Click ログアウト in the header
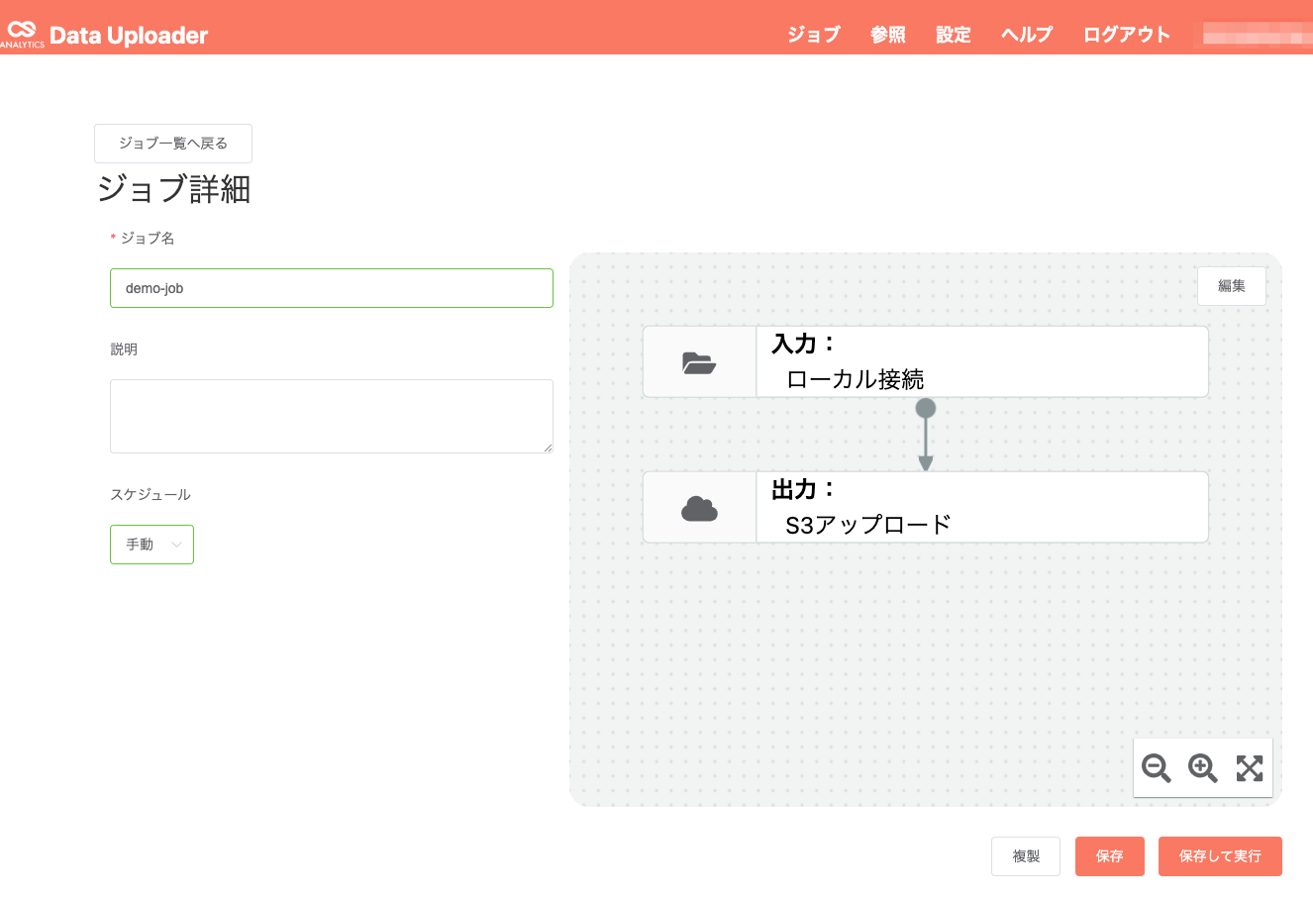 click(1125, 34)
